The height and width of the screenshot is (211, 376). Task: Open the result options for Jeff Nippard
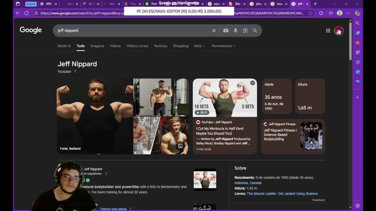tap(106, 173)
